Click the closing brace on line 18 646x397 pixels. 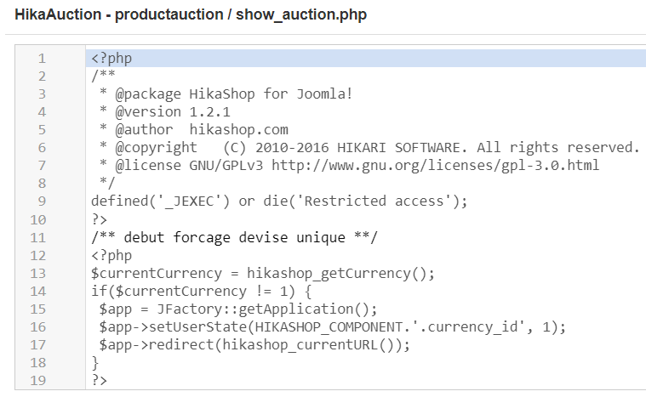point(95,363)
